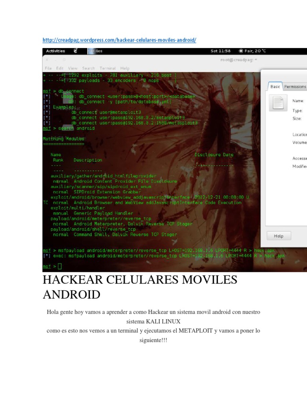Open the Terminal menu in menu bar

point(108,68)
